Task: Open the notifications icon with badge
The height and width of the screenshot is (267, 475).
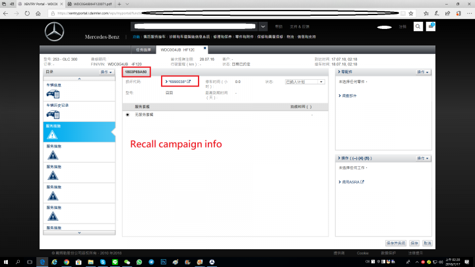Action: tap(430, 26)
